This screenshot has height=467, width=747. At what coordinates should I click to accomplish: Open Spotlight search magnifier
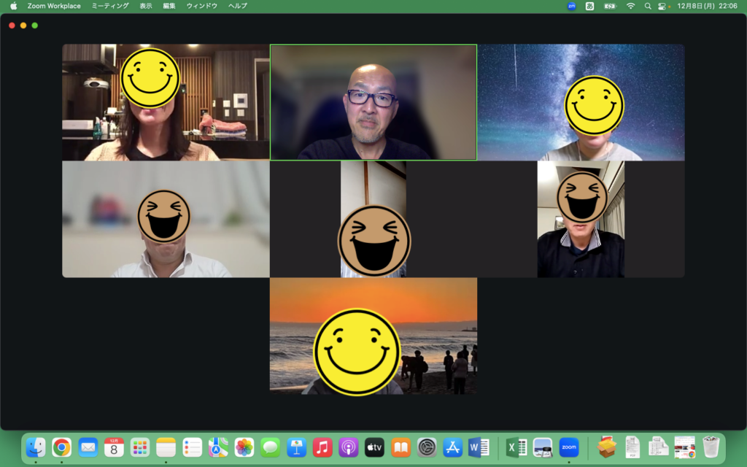click(648, 6)
